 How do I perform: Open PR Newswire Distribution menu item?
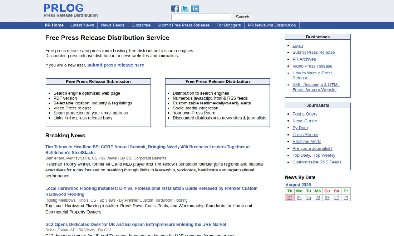pyautogui.click(x=272, y=25)
